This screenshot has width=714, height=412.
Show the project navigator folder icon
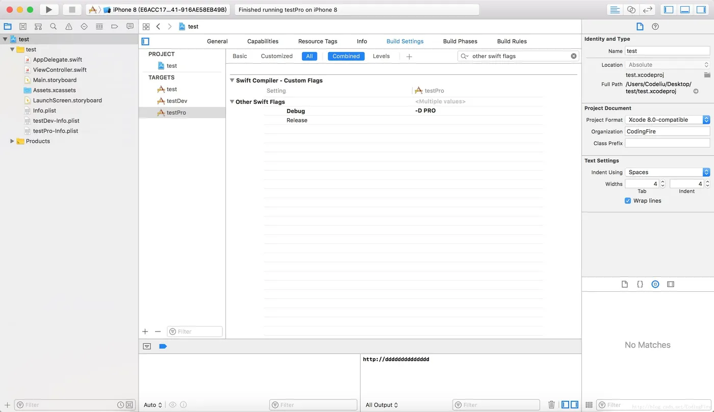coord(8,26)
